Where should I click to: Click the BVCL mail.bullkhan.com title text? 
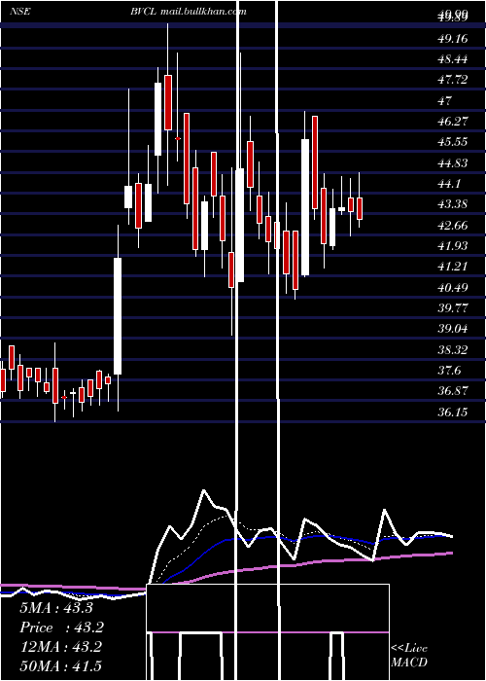click(189, 12)
